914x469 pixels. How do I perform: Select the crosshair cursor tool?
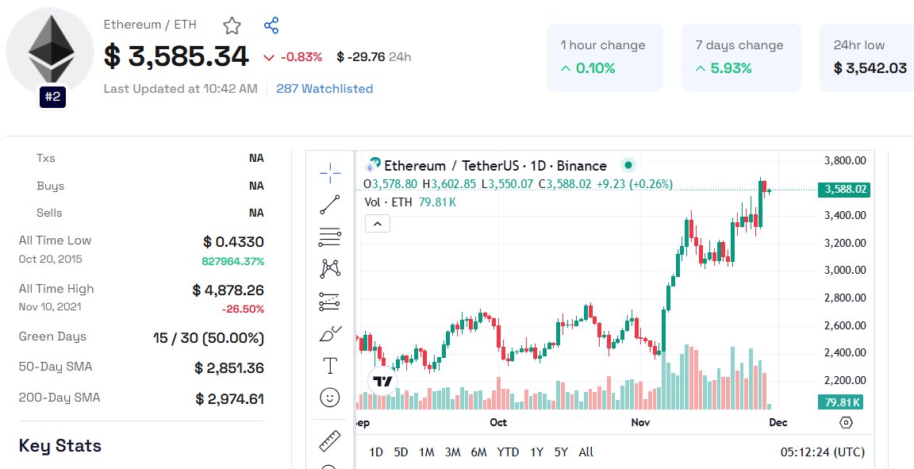pyautogui.click(x=330, y=173)
